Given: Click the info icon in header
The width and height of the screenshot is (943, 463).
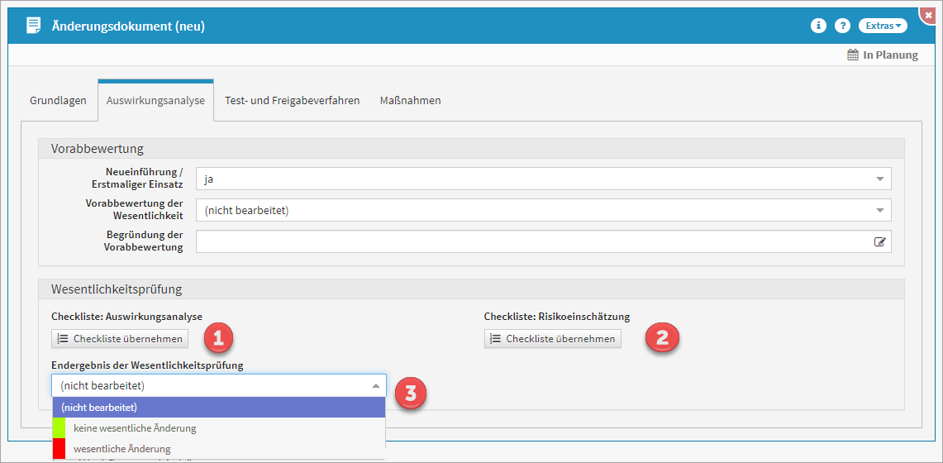Looking at the screenshot, I should coord(818,26).
